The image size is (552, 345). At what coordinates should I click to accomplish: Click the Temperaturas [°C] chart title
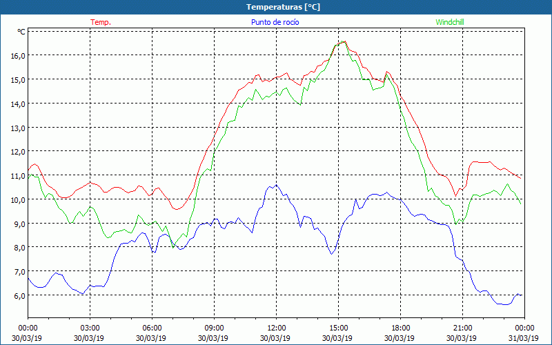point(283,7)
